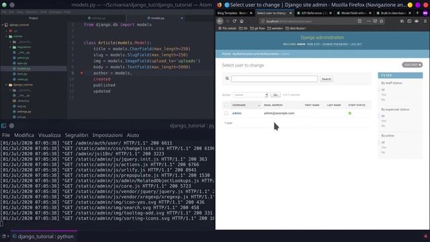Viewport: 430px width, 242px height.
Task: Collapse the inner django_tutorial folder
Action: click(x=7, y=85)
